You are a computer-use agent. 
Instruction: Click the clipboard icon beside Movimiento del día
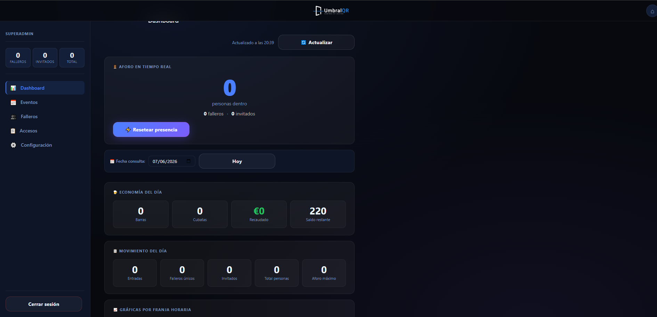point(115,251)
